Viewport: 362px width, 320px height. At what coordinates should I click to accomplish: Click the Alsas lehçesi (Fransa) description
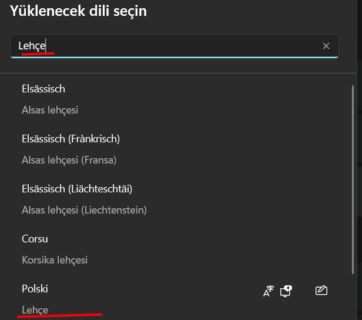click(x=69, y=160)
